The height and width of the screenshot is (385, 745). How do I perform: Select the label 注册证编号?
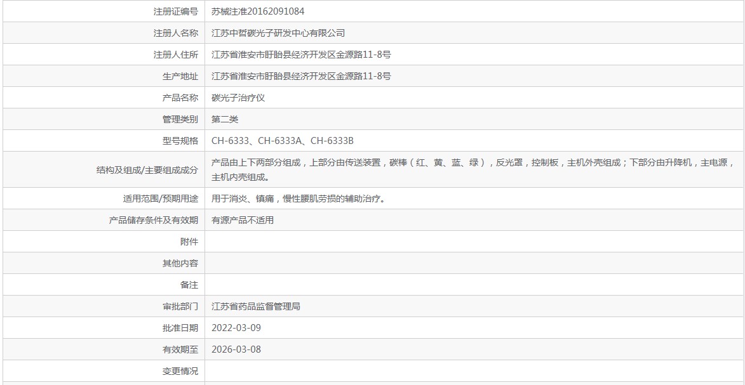(x=175, y=11)
